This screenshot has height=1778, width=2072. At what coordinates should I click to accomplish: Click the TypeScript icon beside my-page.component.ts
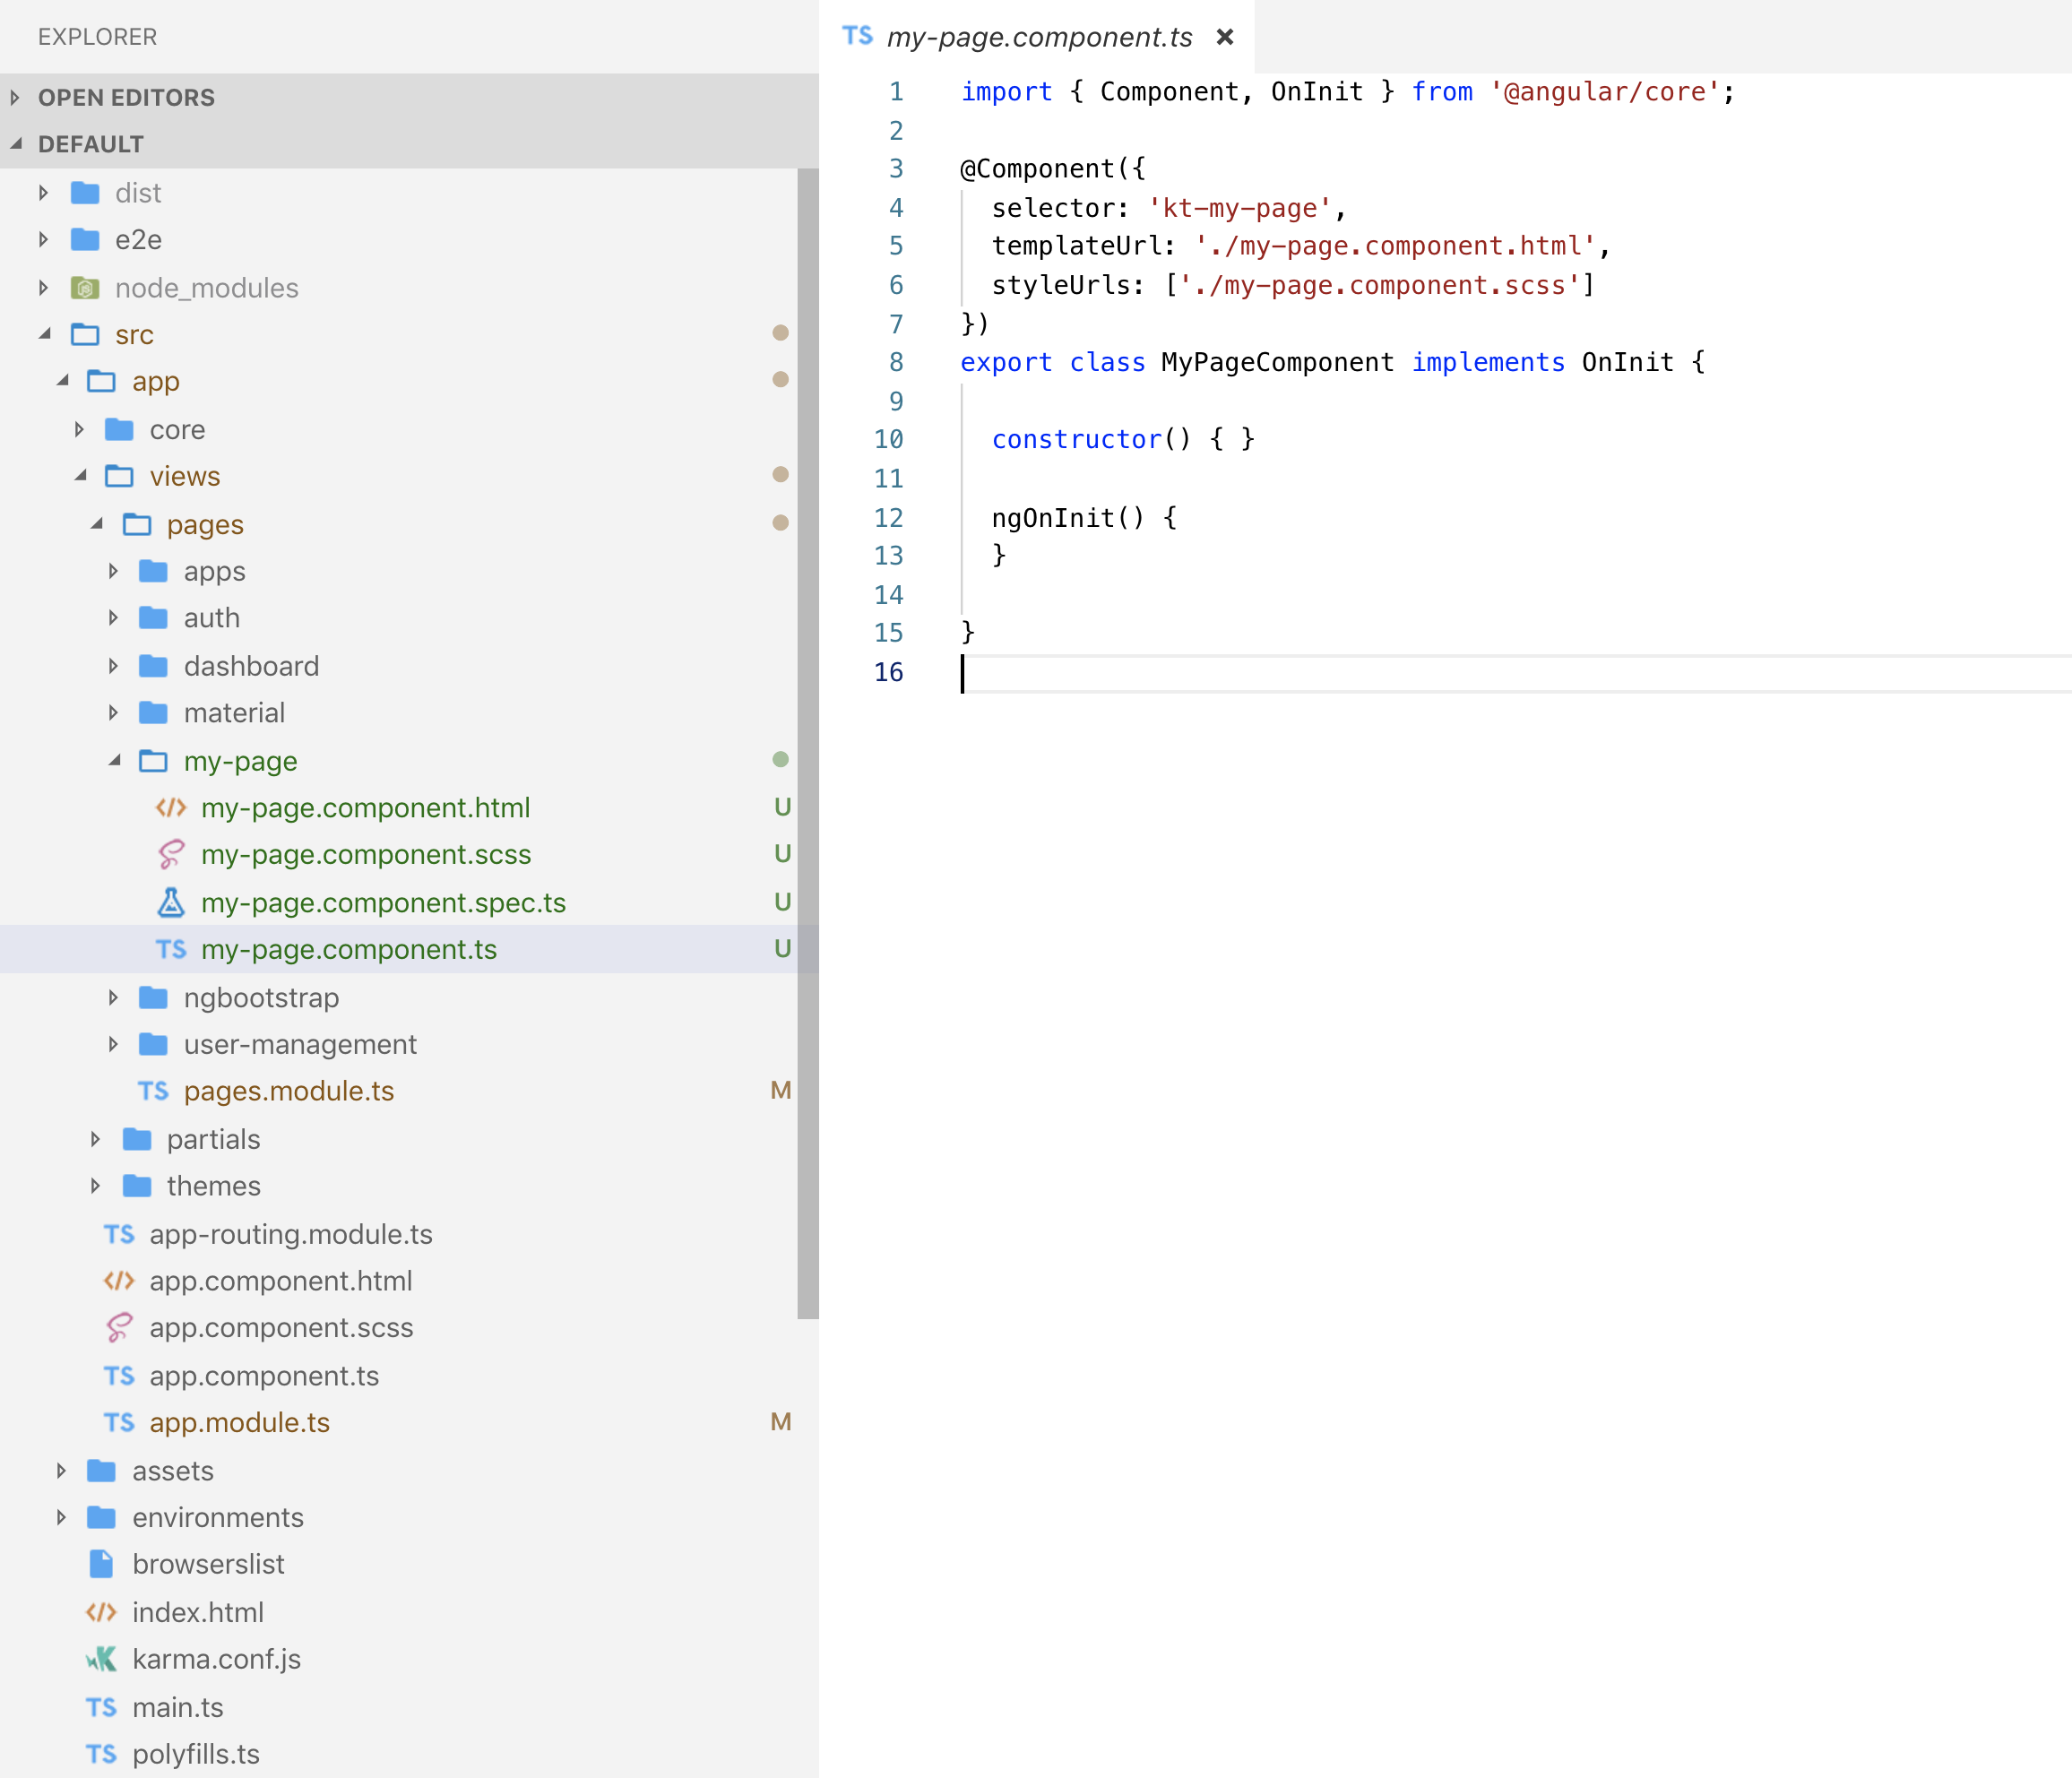169,950
